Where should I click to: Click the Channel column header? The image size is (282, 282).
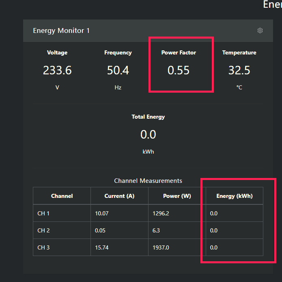(62, 196)
